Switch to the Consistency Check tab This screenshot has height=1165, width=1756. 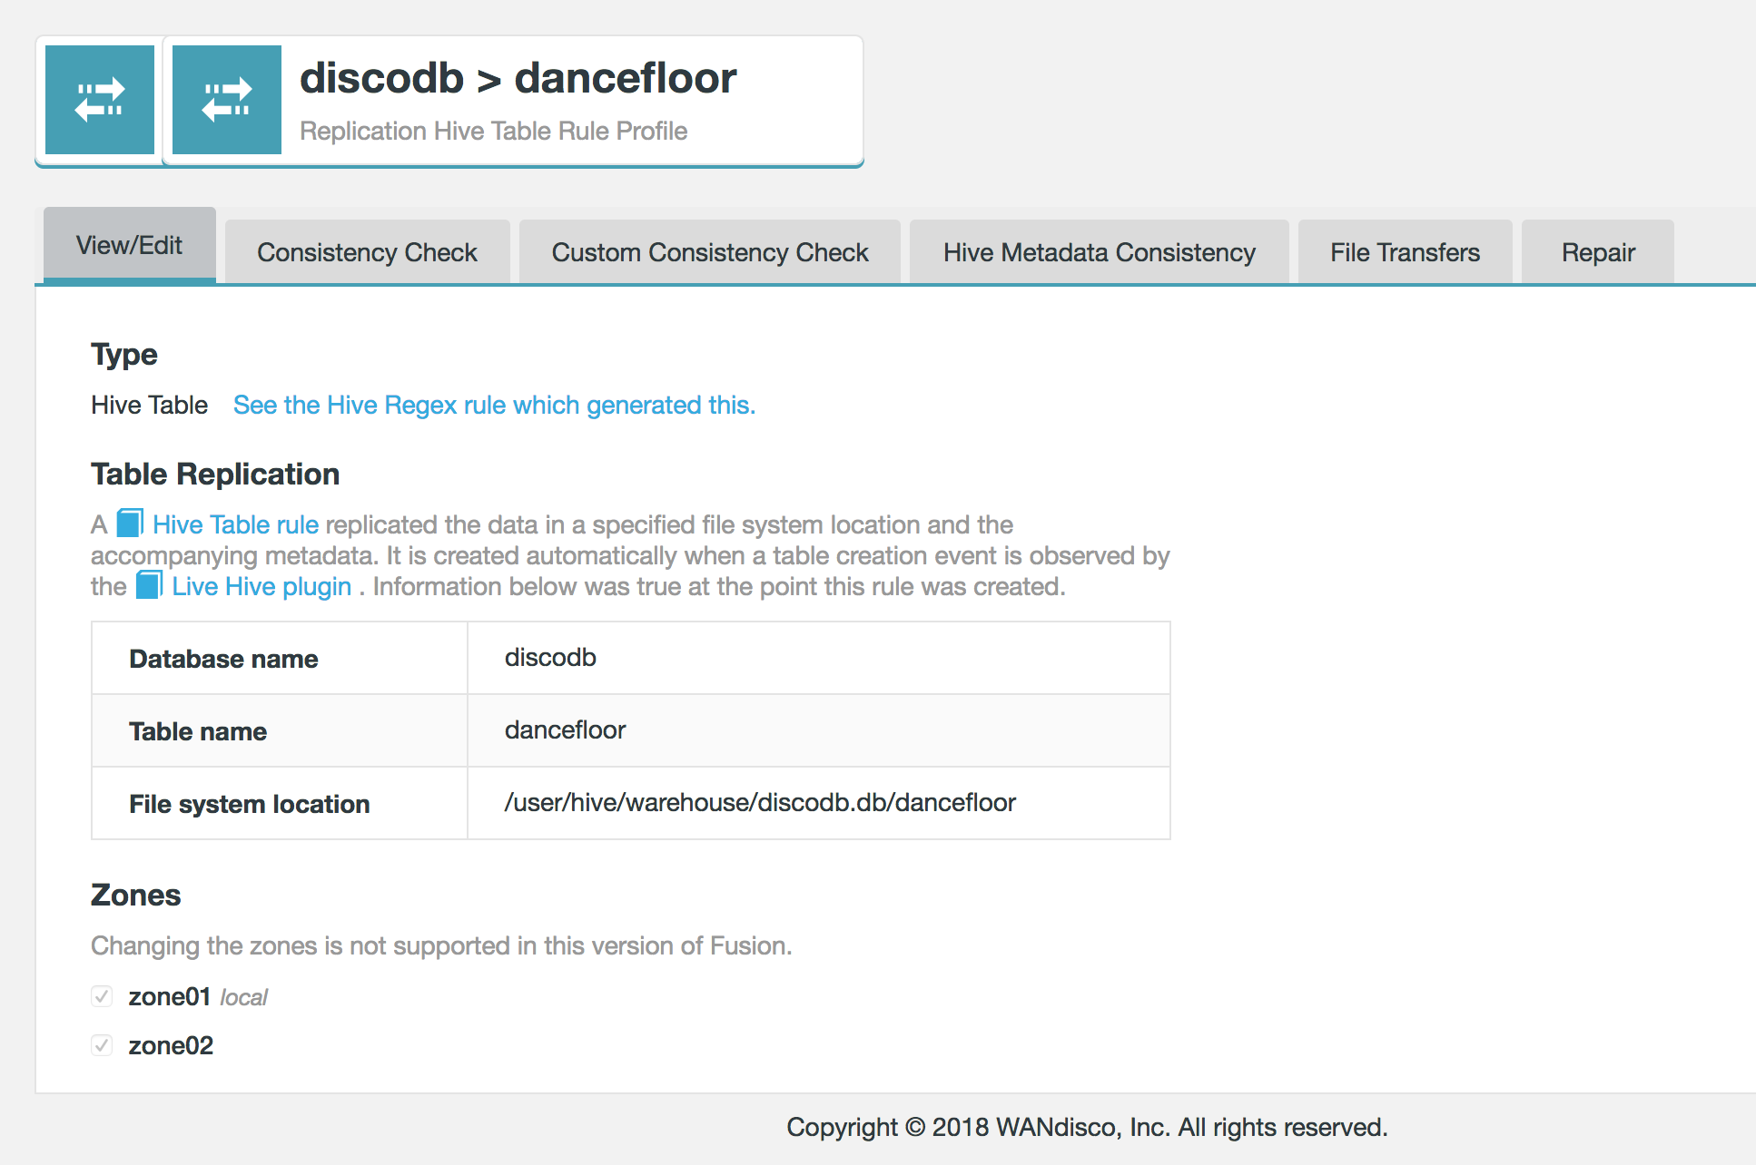pos(367,252)
